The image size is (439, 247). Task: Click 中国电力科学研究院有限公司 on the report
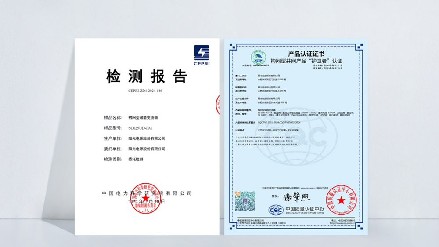point(147,193)
